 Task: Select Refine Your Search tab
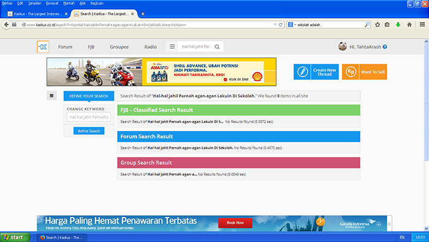pos(89,96)
